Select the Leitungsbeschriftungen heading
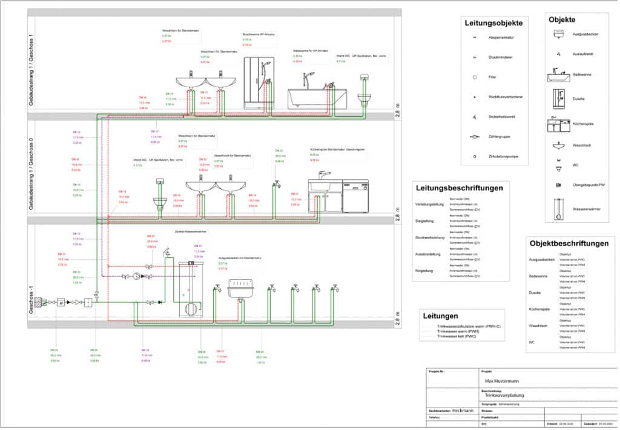 coord(460,188)
